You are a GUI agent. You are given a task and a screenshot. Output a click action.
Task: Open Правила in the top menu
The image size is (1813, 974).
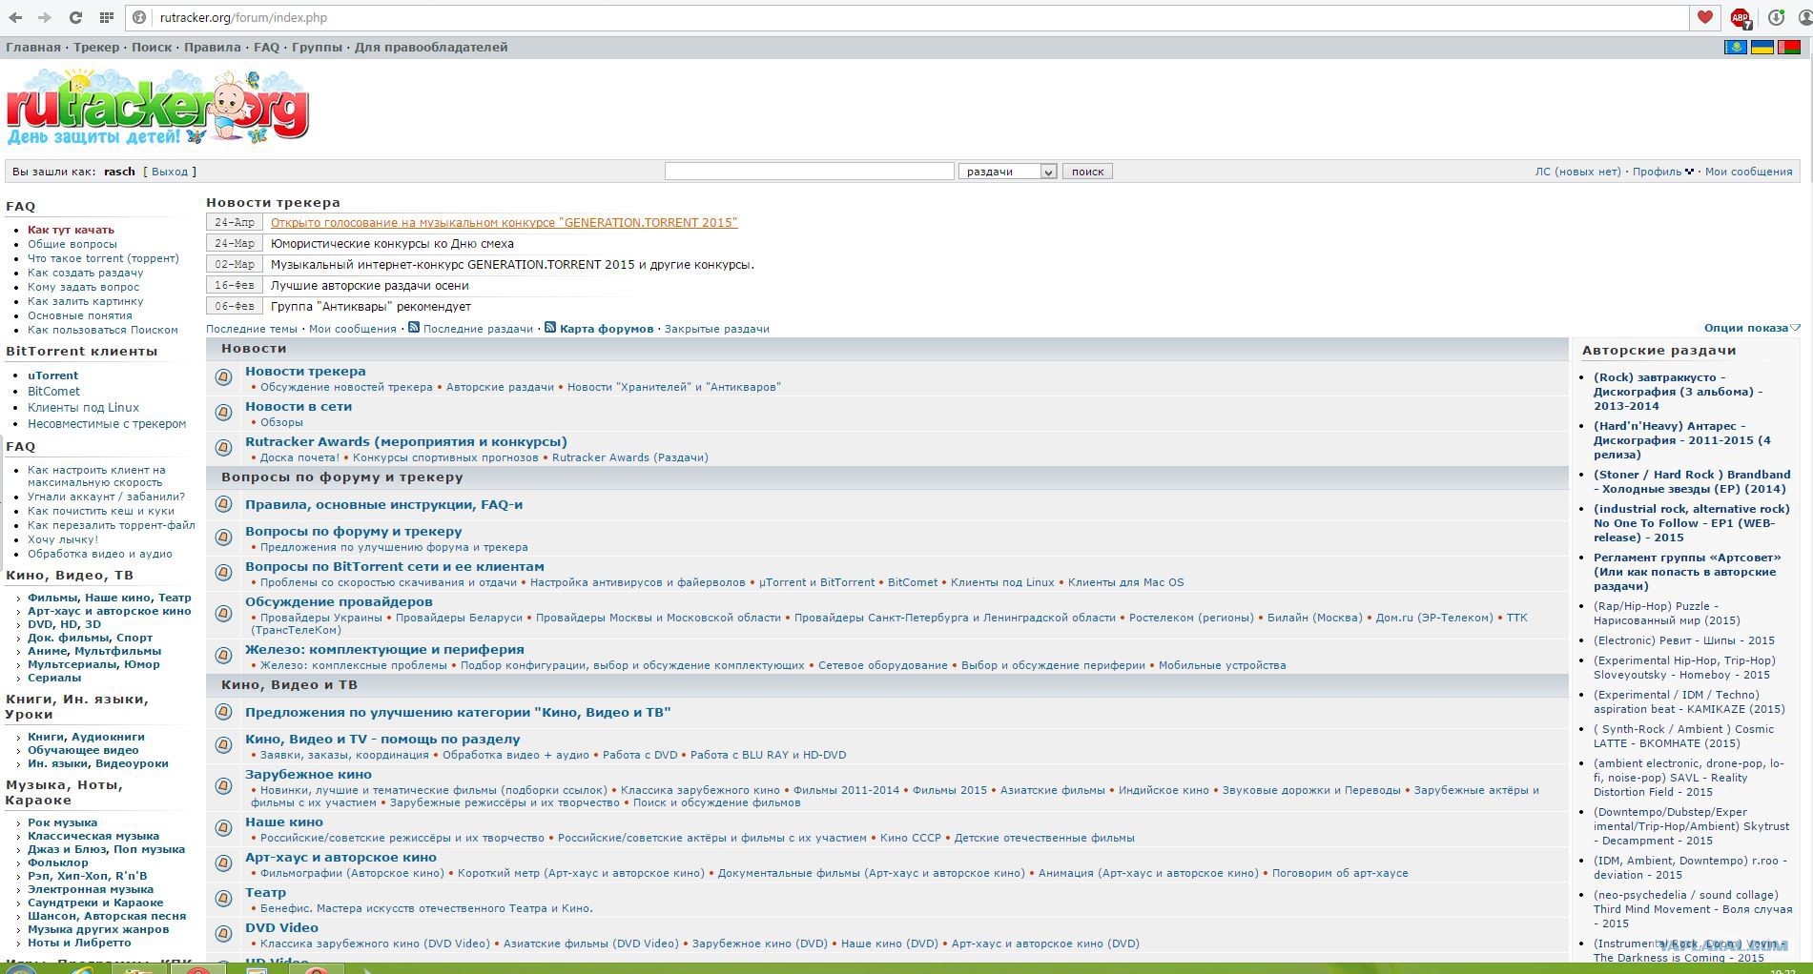click(x=213, y=47)
